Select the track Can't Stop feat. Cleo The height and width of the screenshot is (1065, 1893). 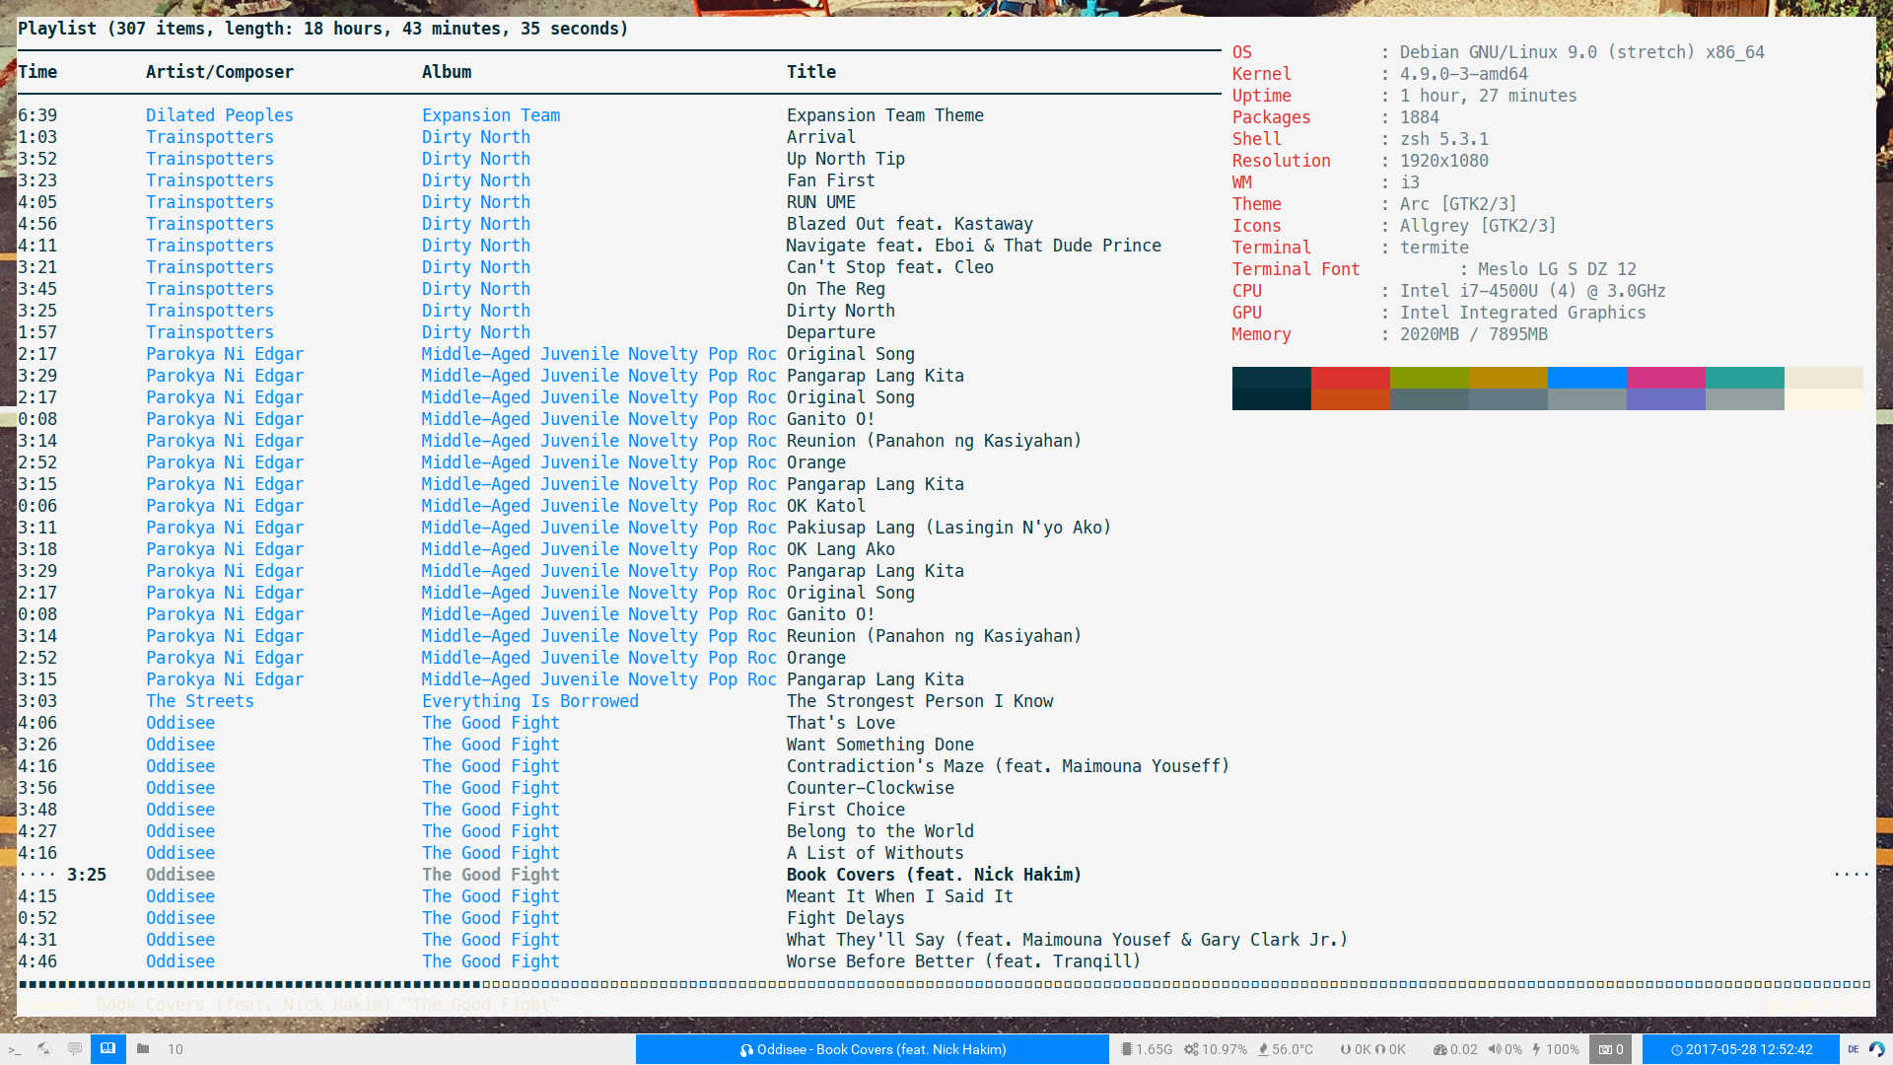coord(890,267)
